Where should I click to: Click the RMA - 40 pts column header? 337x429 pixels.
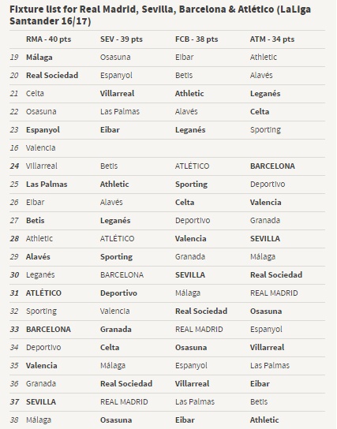coord(48,39)
